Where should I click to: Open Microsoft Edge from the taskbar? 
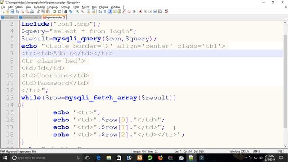(x=99, y=158)
